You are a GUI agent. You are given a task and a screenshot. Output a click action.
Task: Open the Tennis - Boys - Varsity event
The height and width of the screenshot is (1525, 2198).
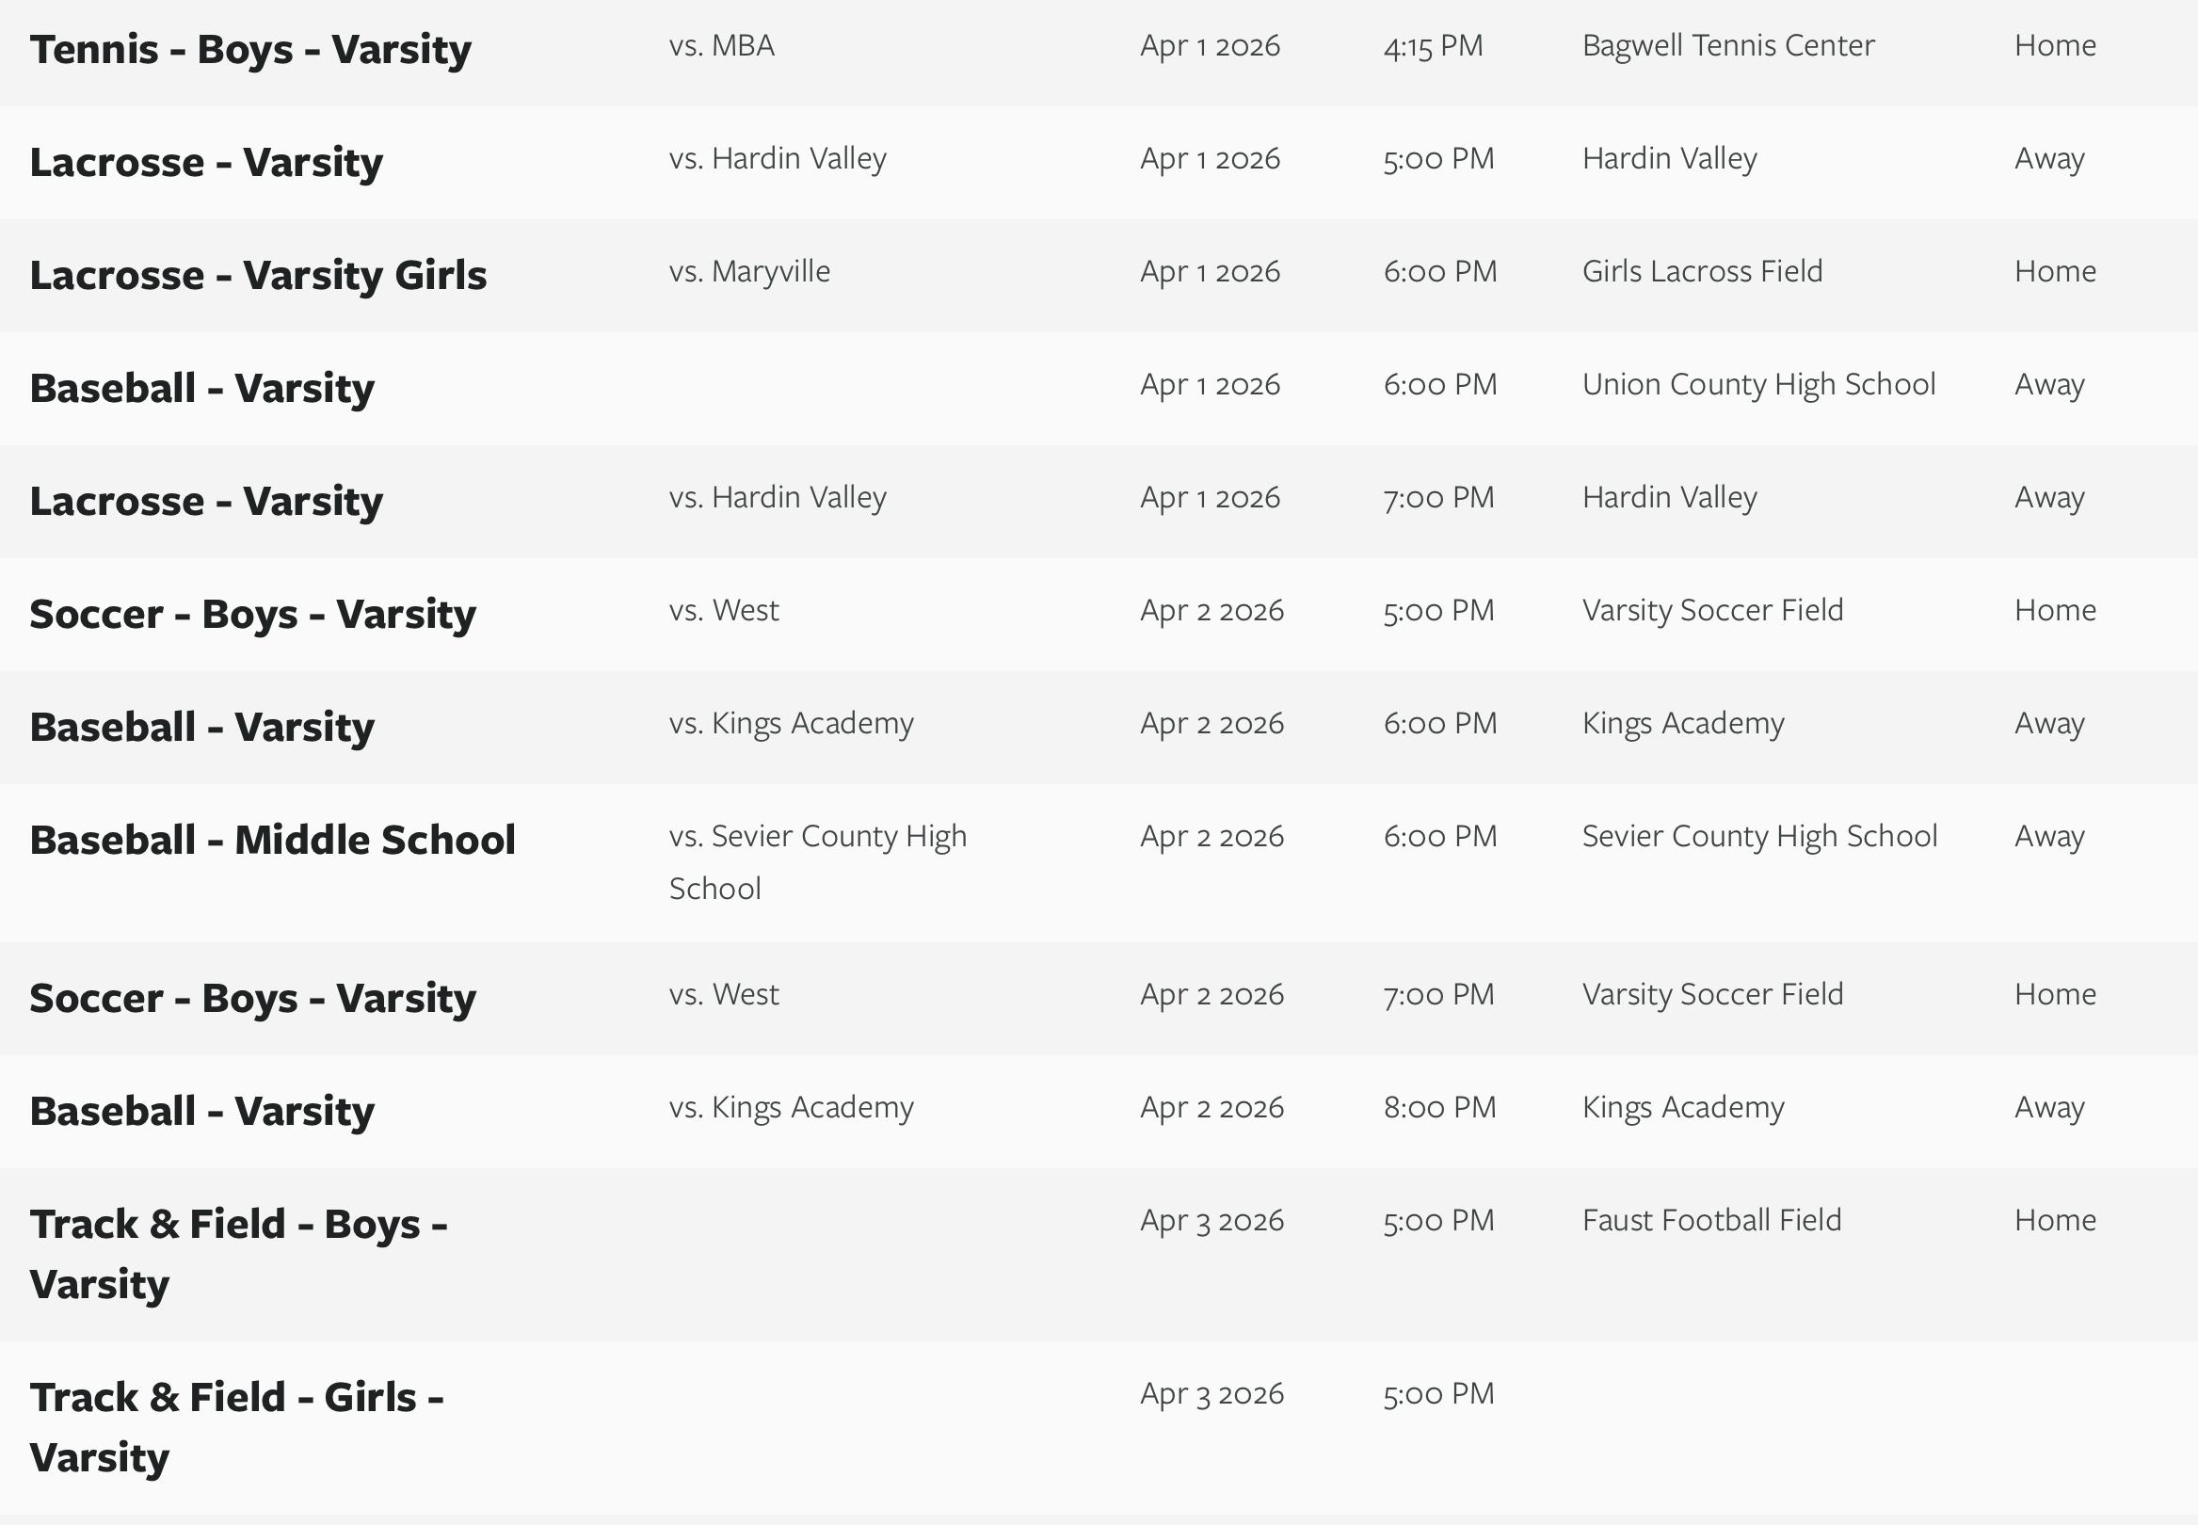250,50
